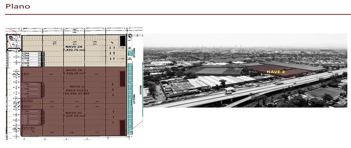Select the NAVE 2C label on the plan

[74, 112]
